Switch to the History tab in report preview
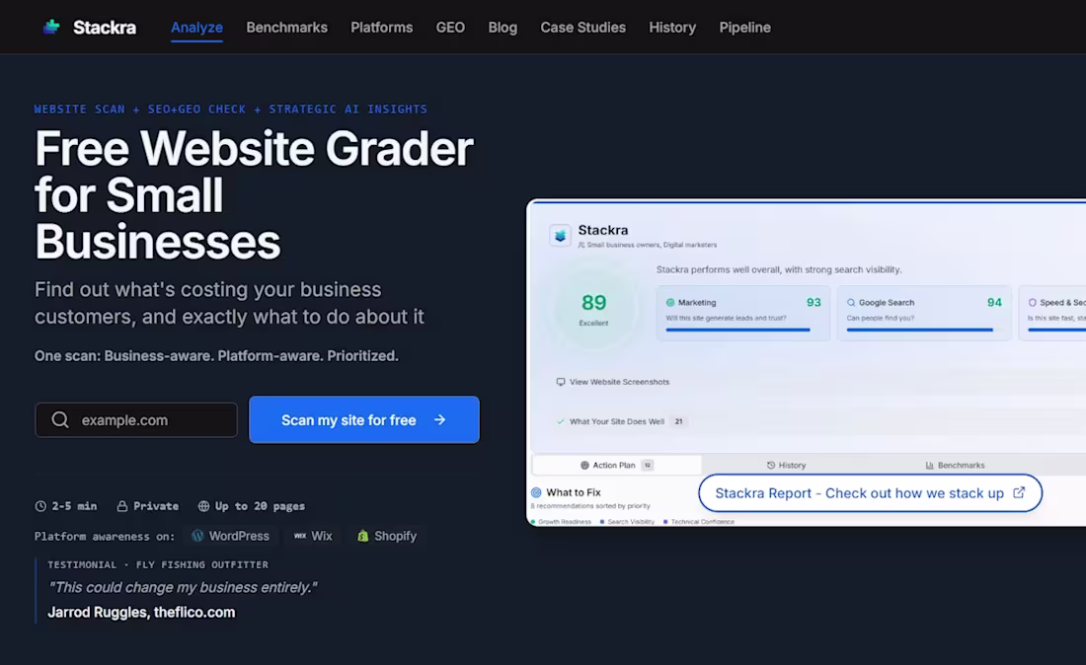 (786, 465)
